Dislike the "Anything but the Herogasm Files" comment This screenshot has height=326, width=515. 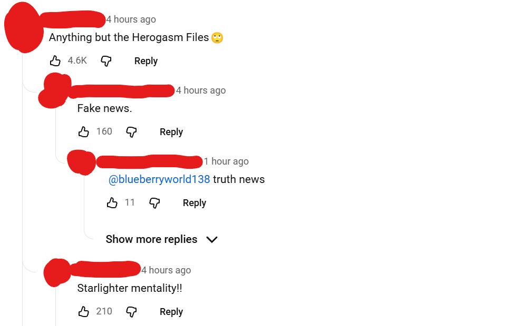click(x=106, y=61)
